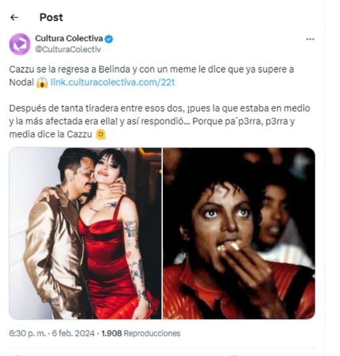The height and width of the screenshot is (356, 340).
Task: Visit the @CulturaColectiv handle
Action: 68,50
